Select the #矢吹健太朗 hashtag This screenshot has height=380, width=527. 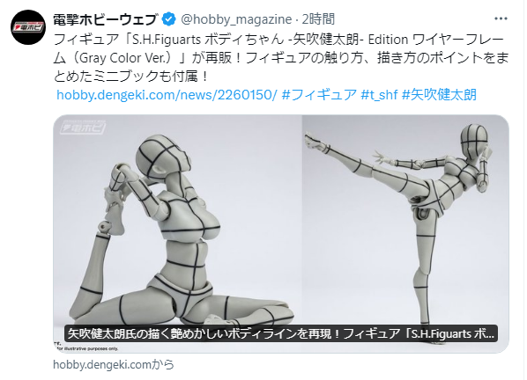(x=439, y=95)
